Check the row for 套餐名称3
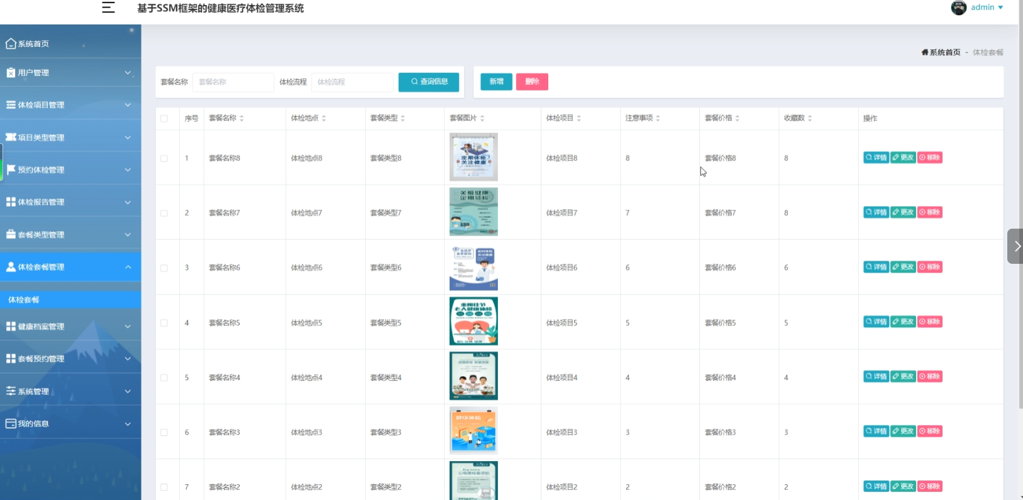The image size is (1023, 500). pos(164,432)
